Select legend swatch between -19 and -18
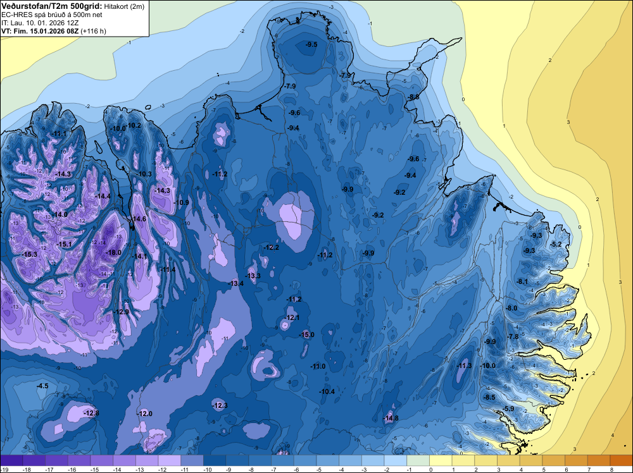 pos(11,460)
